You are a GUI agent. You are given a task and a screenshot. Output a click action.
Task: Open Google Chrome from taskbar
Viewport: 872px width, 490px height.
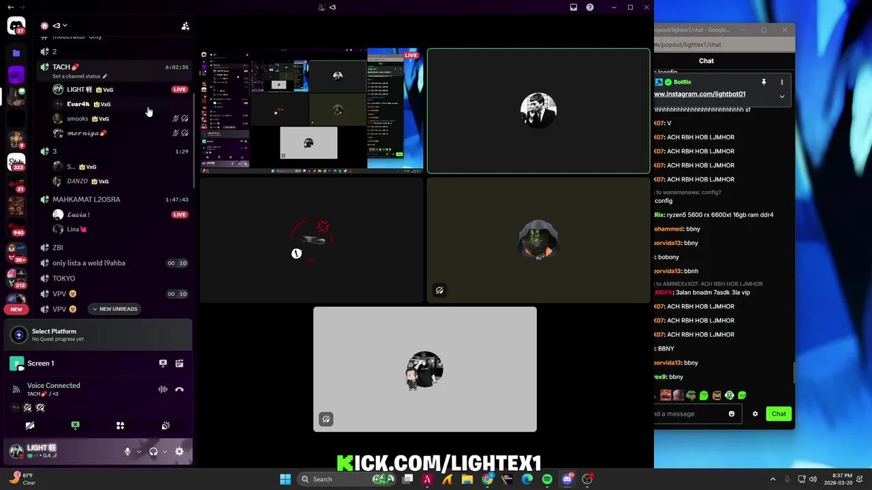pyautogui.click(x=487, y=479)
